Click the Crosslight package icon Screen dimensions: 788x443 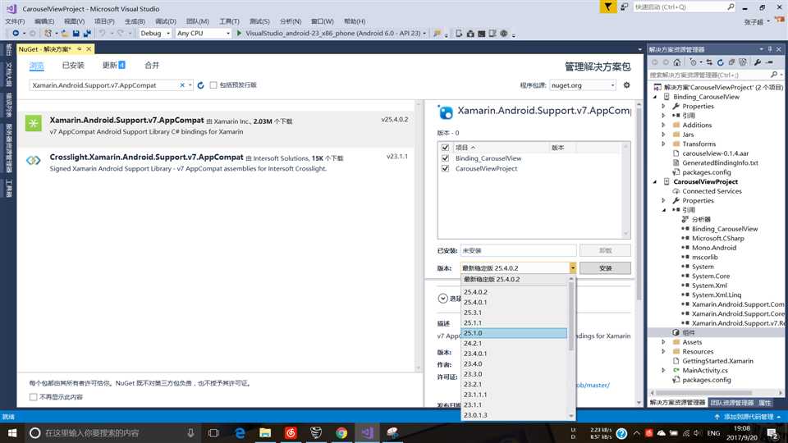point(34,161)
